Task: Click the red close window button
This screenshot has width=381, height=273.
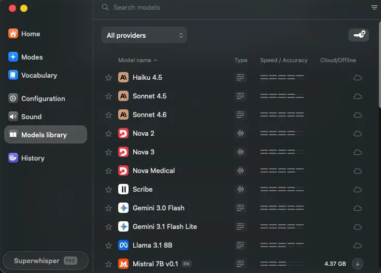Action: point(12,8)
